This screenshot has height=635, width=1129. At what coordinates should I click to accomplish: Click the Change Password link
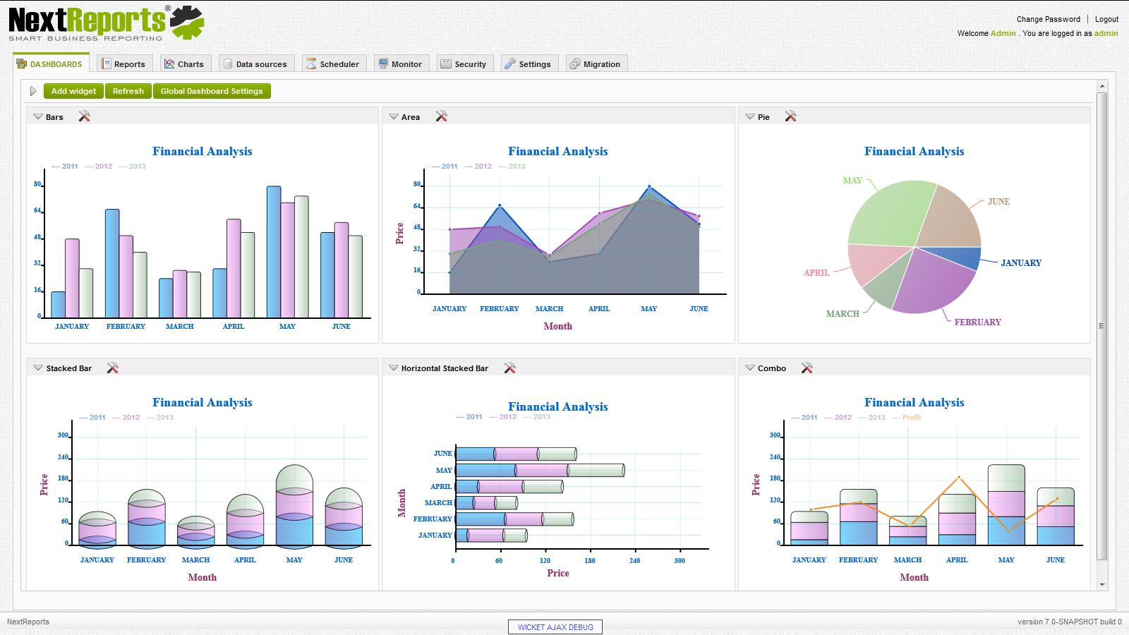click(1048, 19)
